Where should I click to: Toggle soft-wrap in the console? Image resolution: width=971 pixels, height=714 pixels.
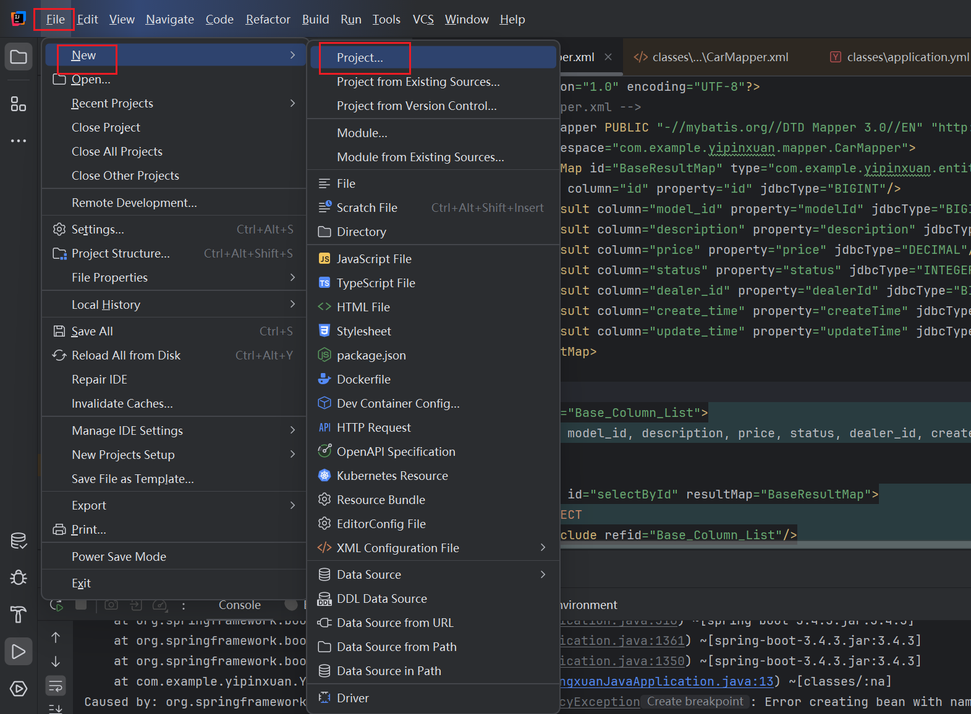tap(56, 686)
